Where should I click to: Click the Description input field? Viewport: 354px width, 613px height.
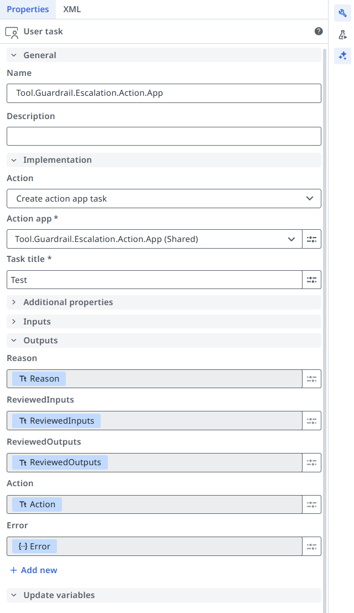[164, 136]
